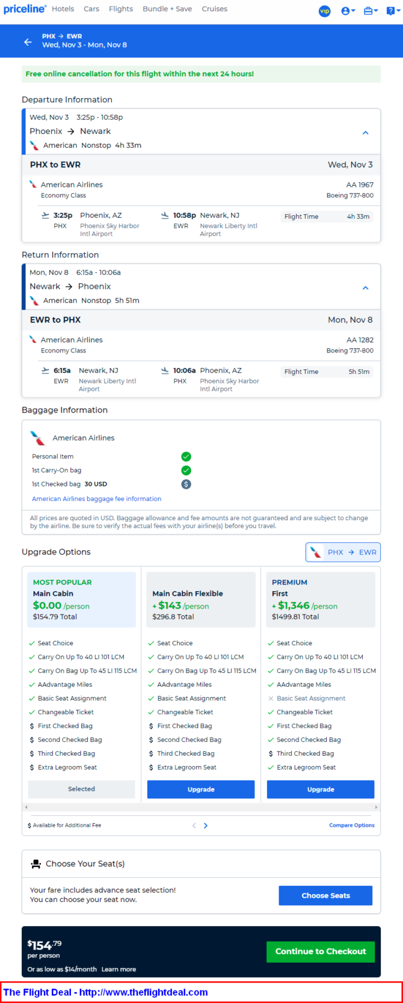
Task: Click the Compare Options link
Action: pos(352,825)
